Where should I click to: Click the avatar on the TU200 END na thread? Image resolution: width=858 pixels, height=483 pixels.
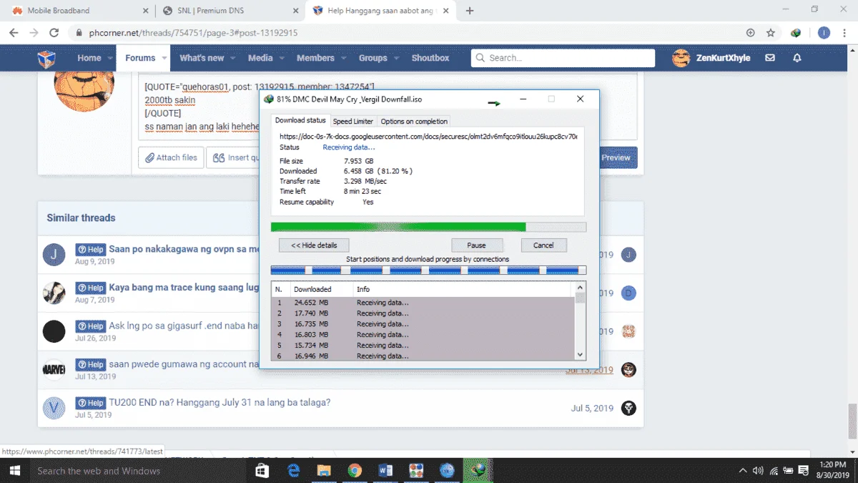pyautogui.click(x=54, y=408)
